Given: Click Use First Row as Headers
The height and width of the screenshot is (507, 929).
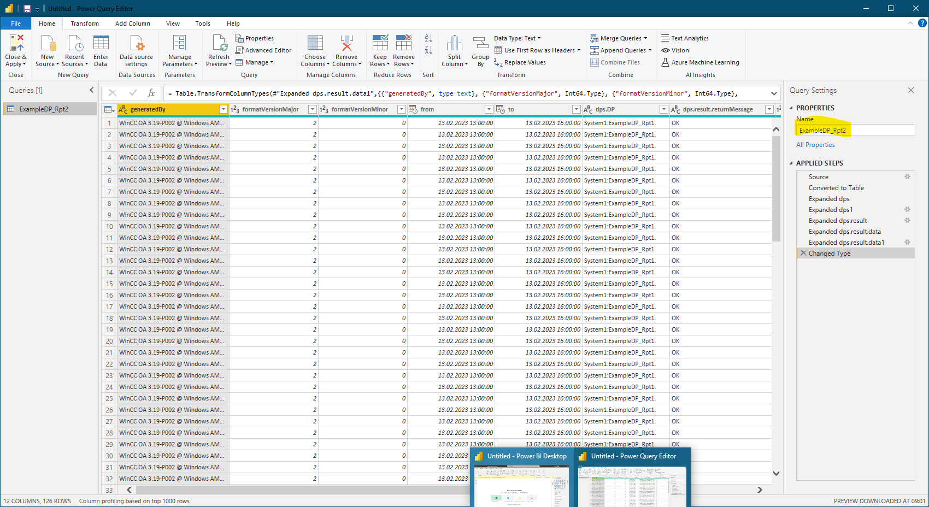Looking at the screenshot, I should tap(538, 50).
